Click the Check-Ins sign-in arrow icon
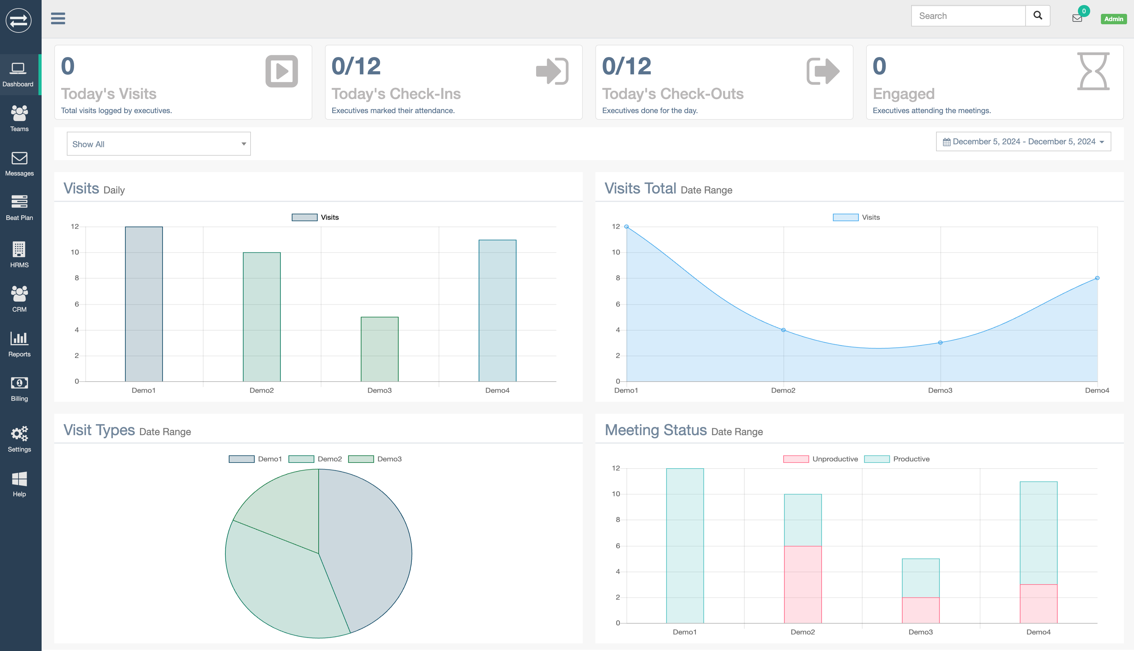Screen dimensions: 1134x651 pos(552,71)
